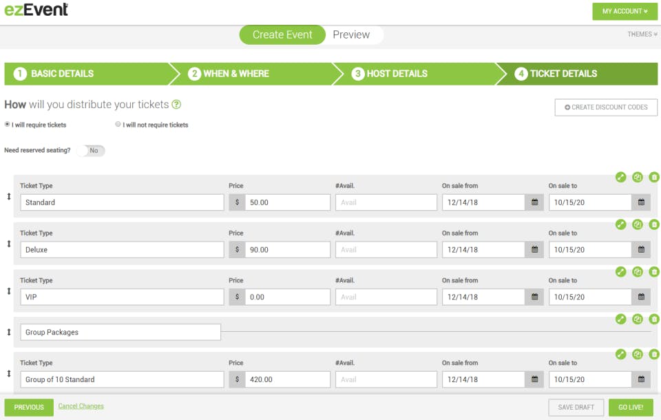Viewport: 661px width, 420px height.
Task: Open calendar for VIP On sale from
Action: (534, 297)
